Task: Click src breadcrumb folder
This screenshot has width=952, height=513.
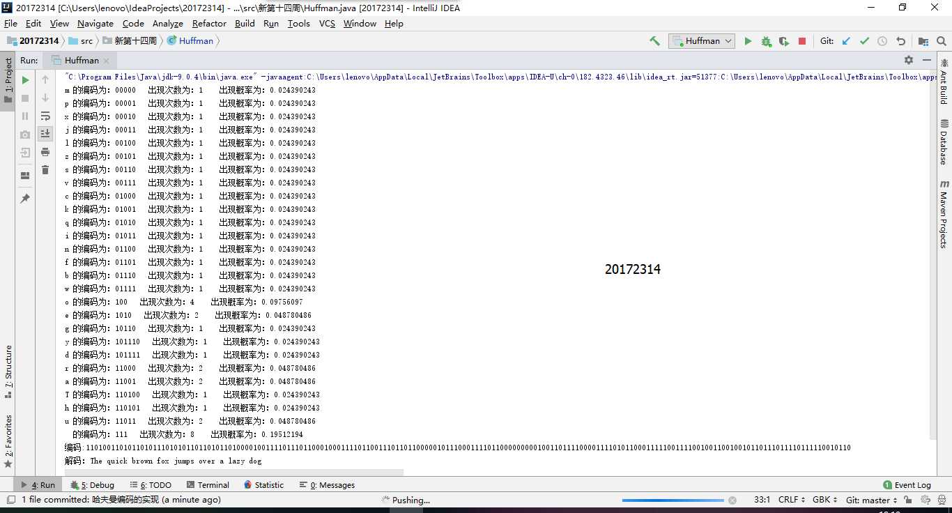Action: pyautogui.click(x=81, y=41)
